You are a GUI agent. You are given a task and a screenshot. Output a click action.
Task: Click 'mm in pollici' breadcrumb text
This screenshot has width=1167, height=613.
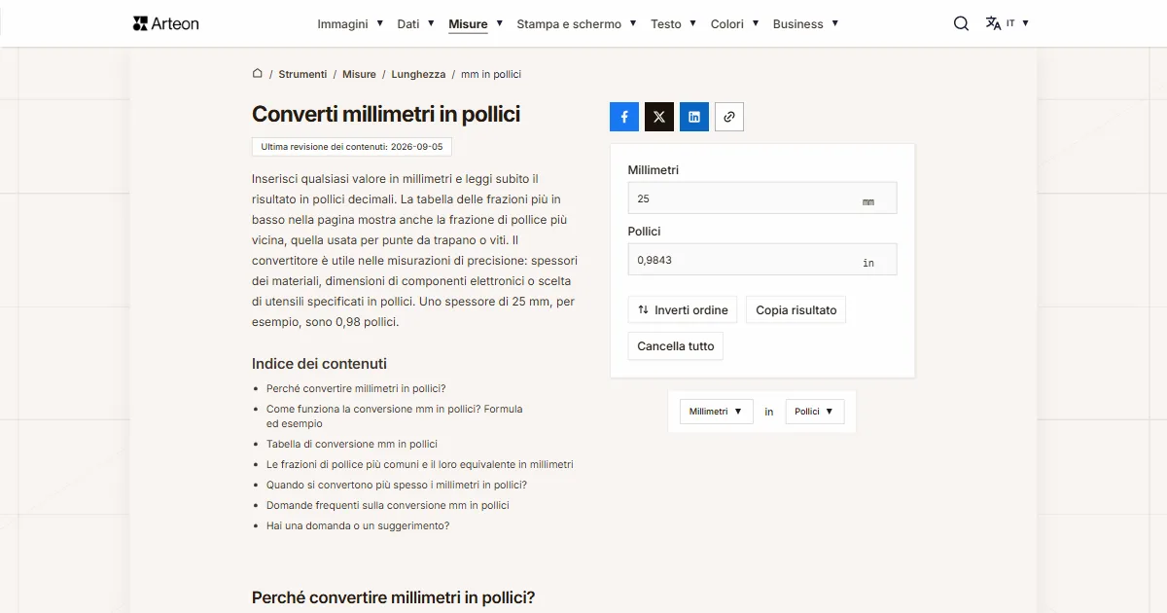click(491, 74)
